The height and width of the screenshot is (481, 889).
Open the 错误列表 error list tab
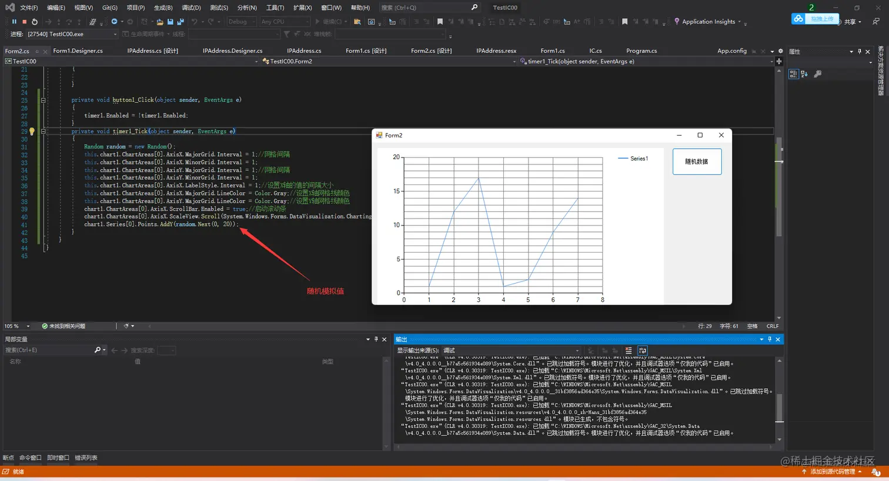coord(86,458)
